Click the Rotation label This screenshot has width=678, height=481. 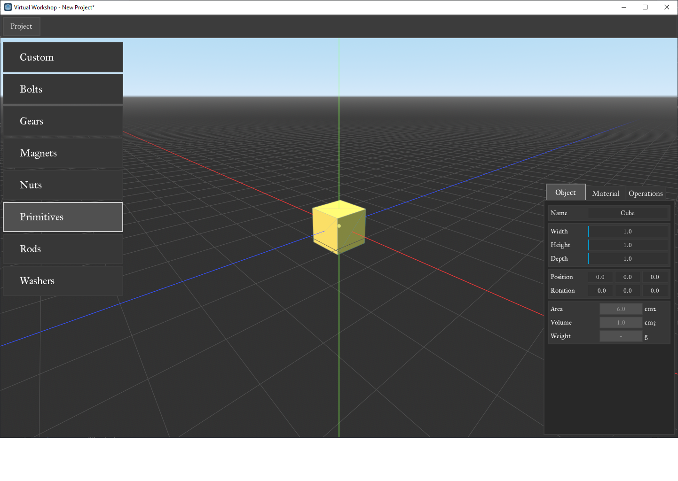(x=563, y=291)
